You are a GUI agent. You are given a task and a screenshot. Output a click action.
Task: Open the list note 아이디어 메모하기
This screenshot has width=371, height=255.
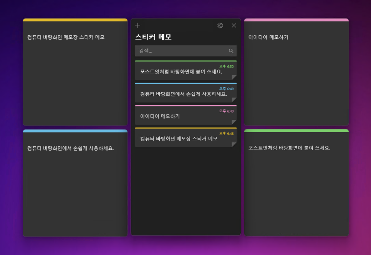(186, 115)
